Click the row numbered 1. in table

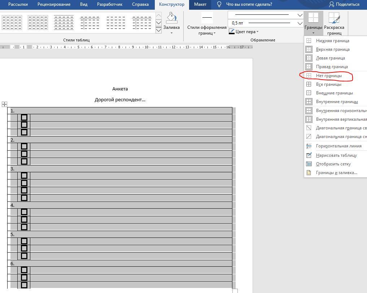[x=120, y=111]
